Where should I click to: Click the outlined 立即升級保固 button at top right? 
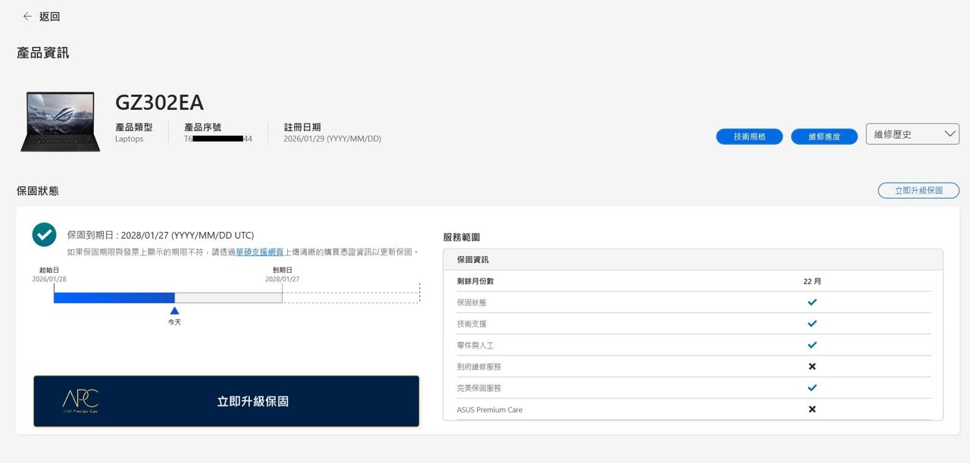pyautogui.click(x=918, y=190)
